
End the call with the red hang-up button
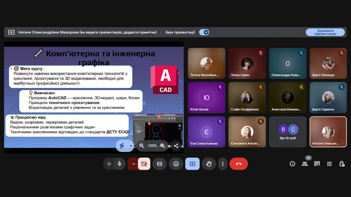239,164
